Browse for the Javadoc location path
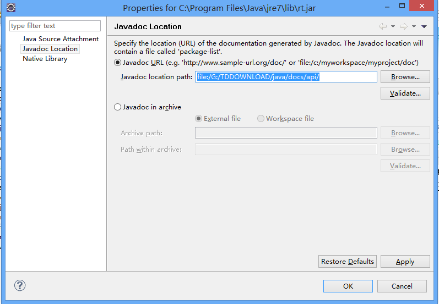Screen dimensions: 439x304 [405, 77]
